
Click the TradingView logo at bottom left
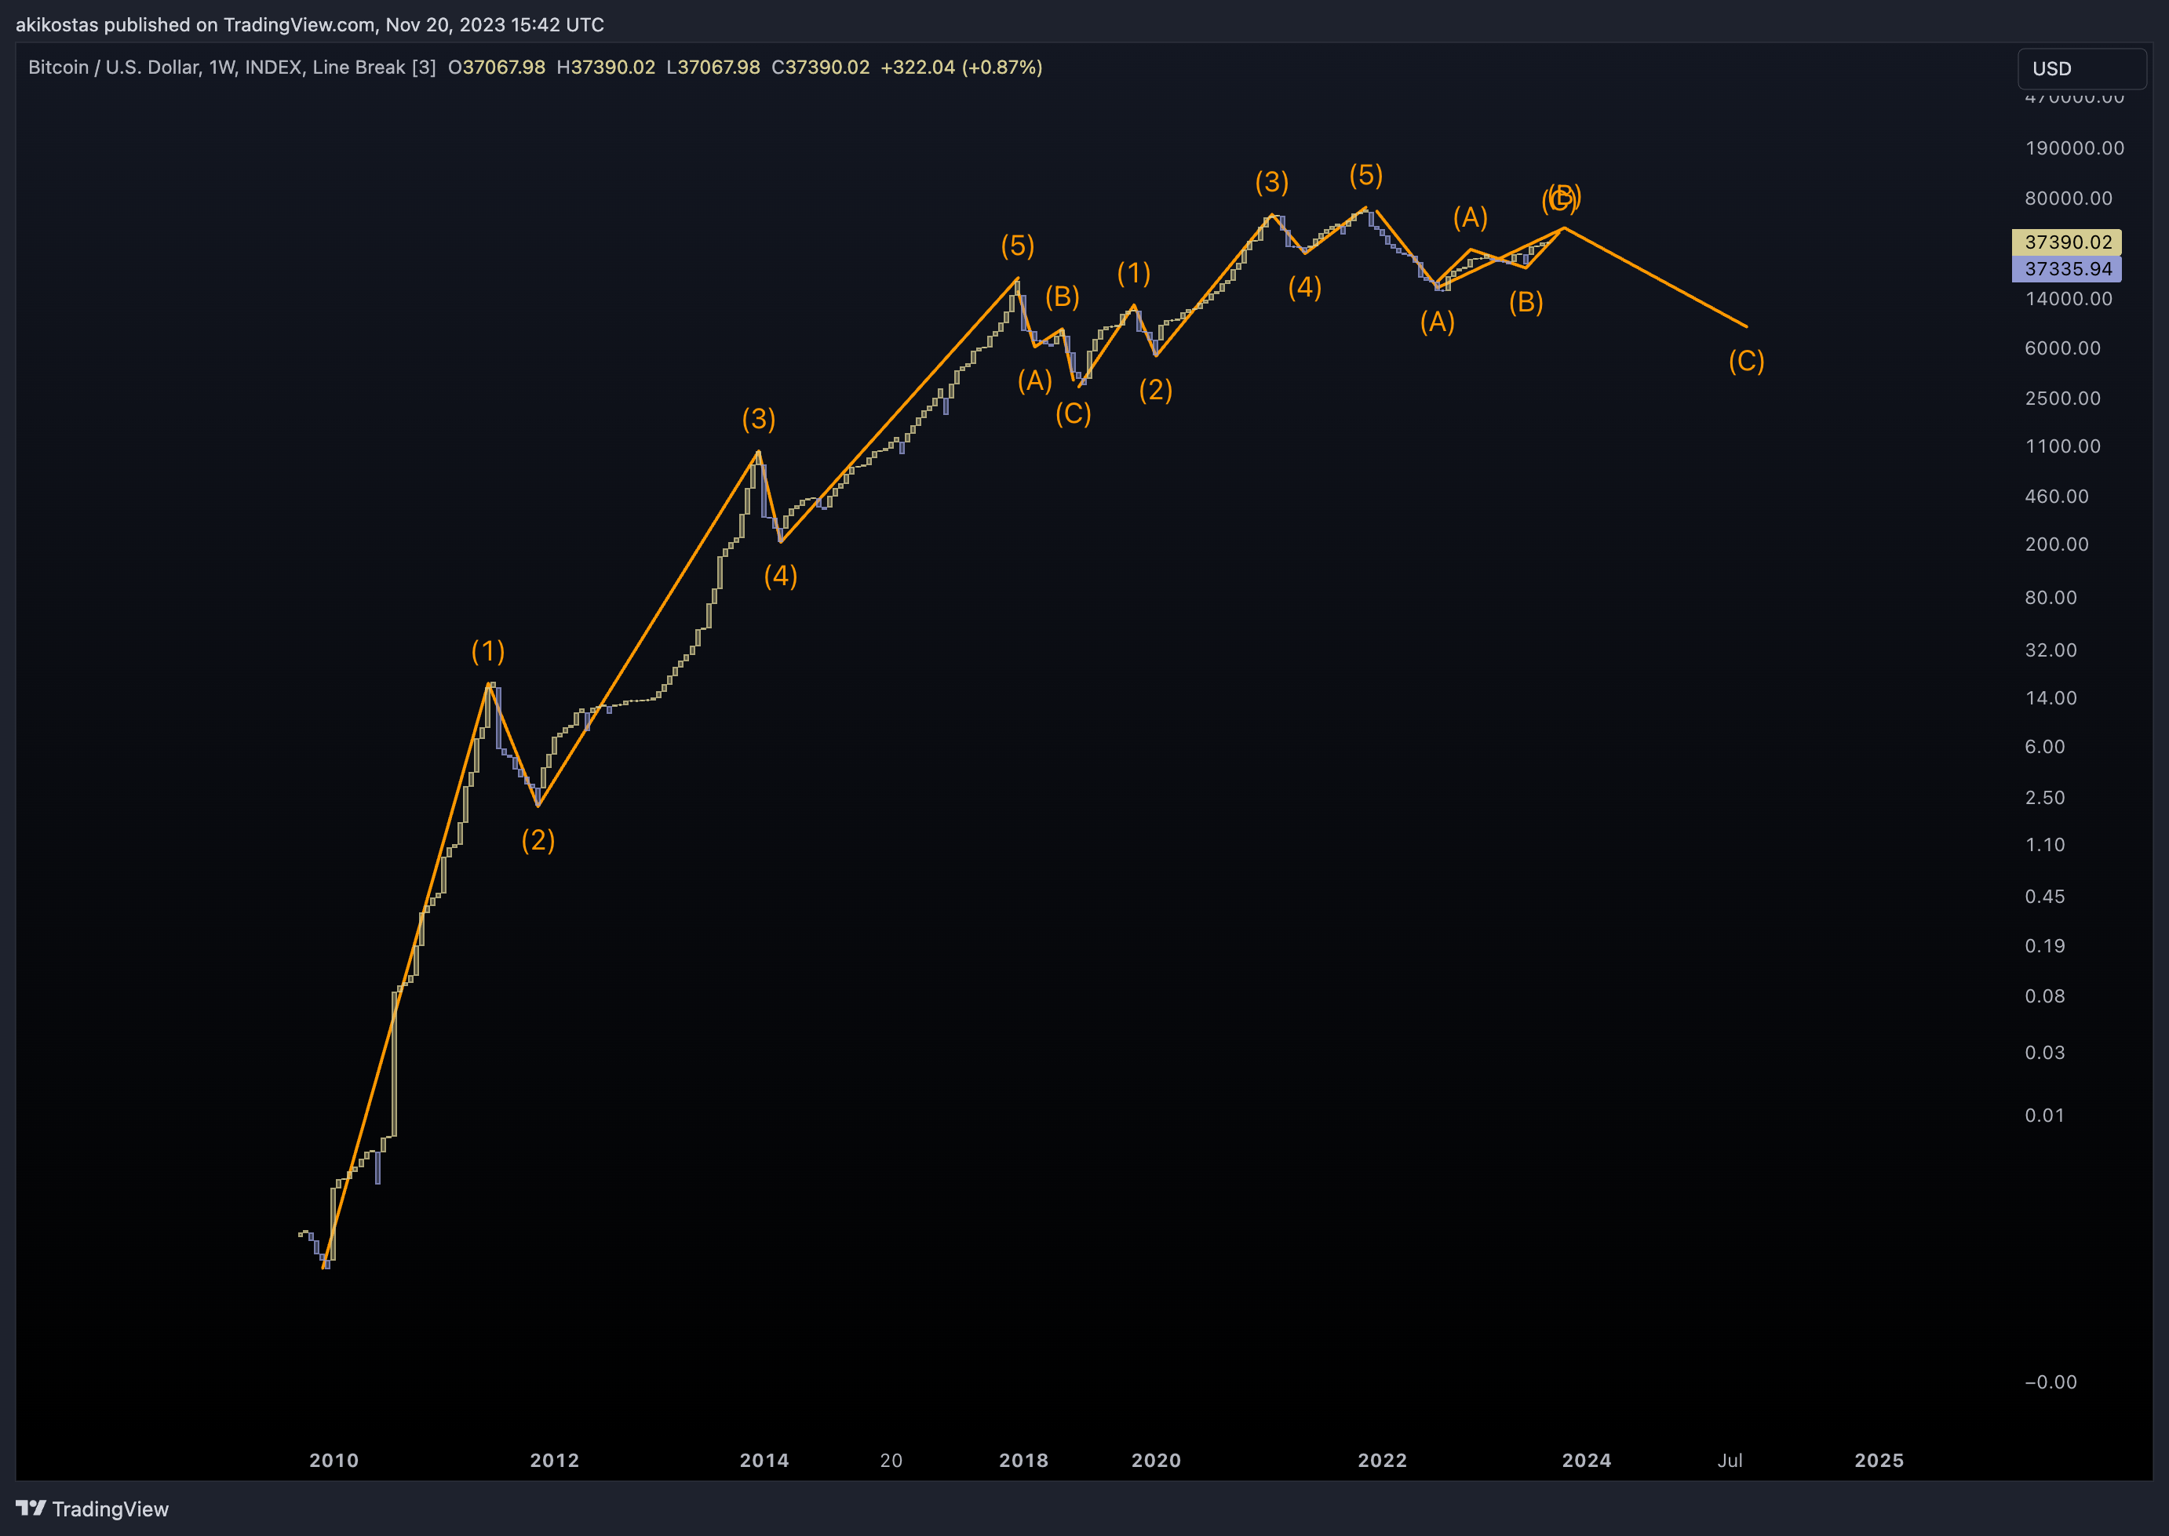[92, 1509]
